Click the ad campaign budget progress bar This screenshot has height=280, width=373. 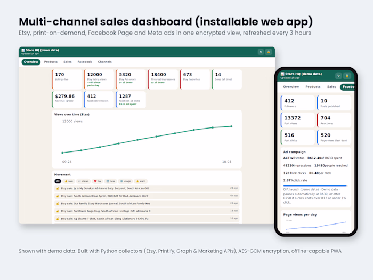coord(315,186)
